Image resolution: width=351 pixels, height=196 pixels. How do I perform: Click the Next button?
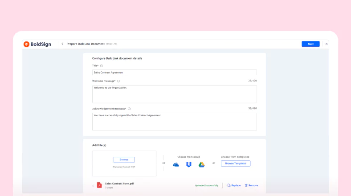click(310, 44)
